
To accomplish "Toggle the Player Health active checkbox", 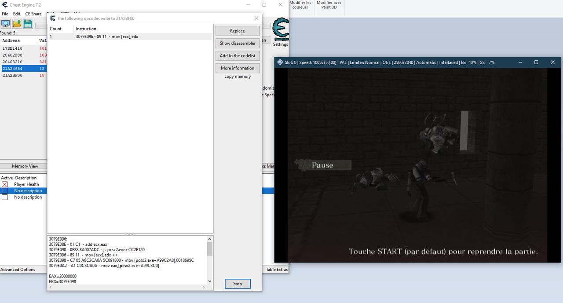I will click(x=4, y=184).
